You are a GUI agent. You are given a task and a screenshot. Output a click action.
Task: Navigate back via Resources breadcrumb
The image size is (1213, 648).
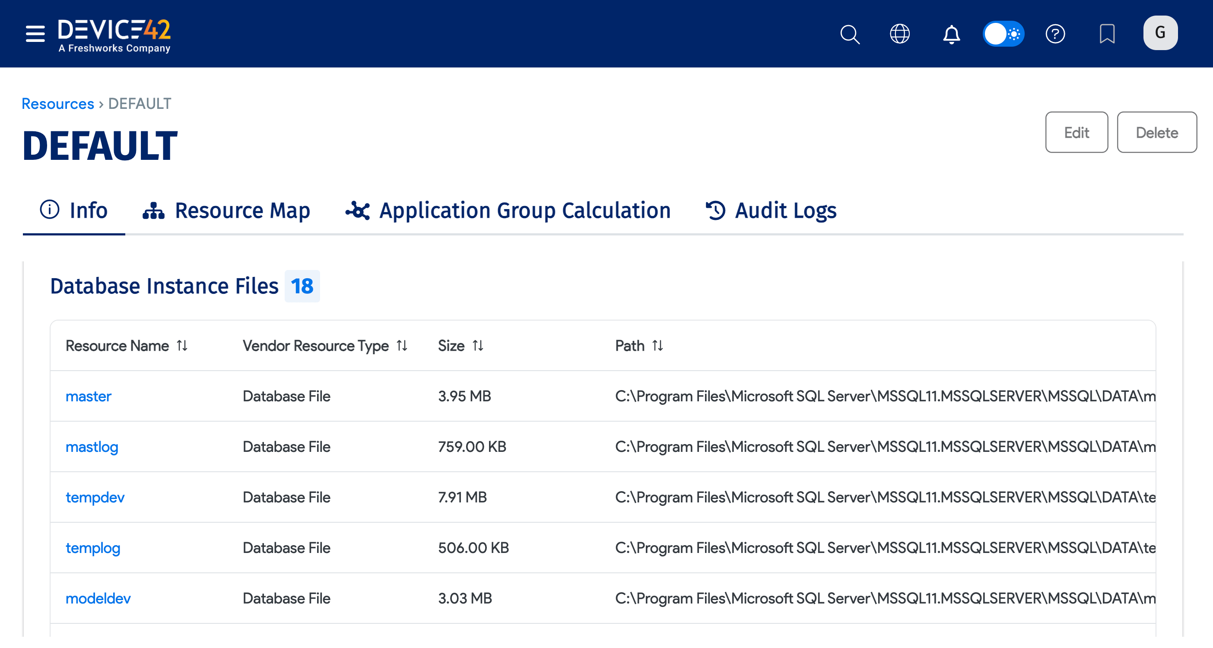click(57, 104)
